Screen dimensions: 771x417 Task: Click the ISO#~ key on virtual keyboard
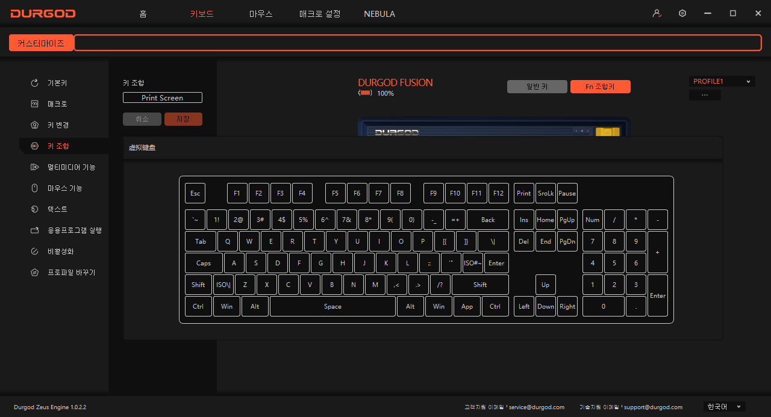point(473,263)
